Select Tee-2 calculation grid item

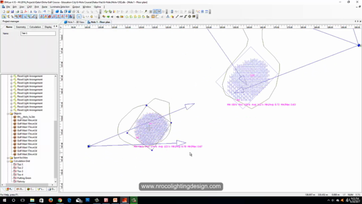tap(20, 168)
